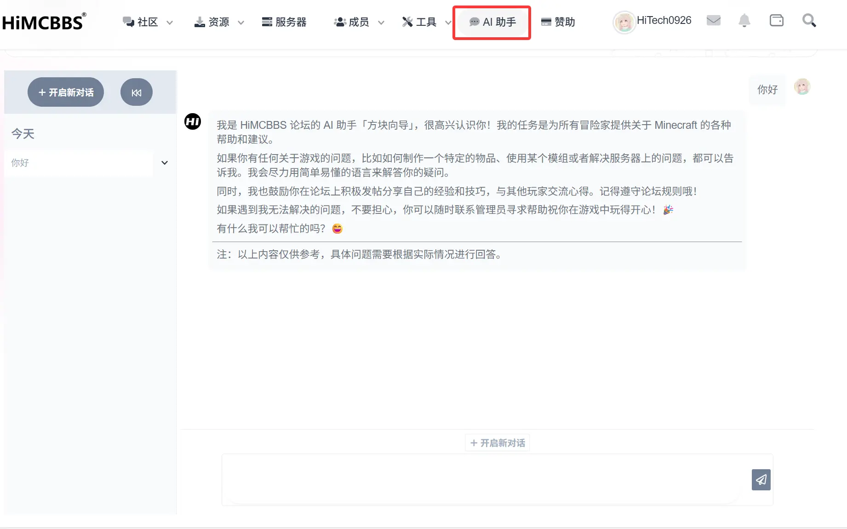This screenshot has height=529, width=847.
Task: Select the AI 助手 menu item
Action: click(492, 22)
